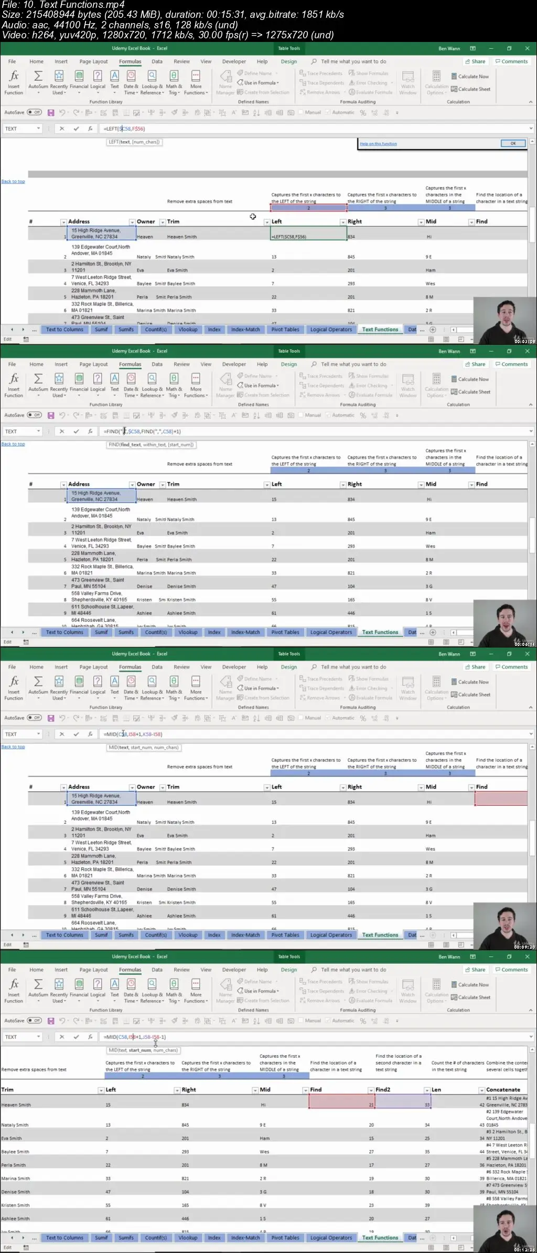
Task: Click fx button beside =MID(C58,I58+1,K58-I58) formula
Action: point(90,734)
